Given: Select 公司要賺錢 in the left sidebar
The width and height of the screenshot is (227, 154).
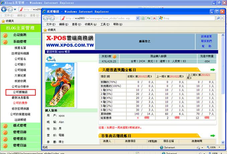Looking at the screenshot, I should tap(21, 92).
